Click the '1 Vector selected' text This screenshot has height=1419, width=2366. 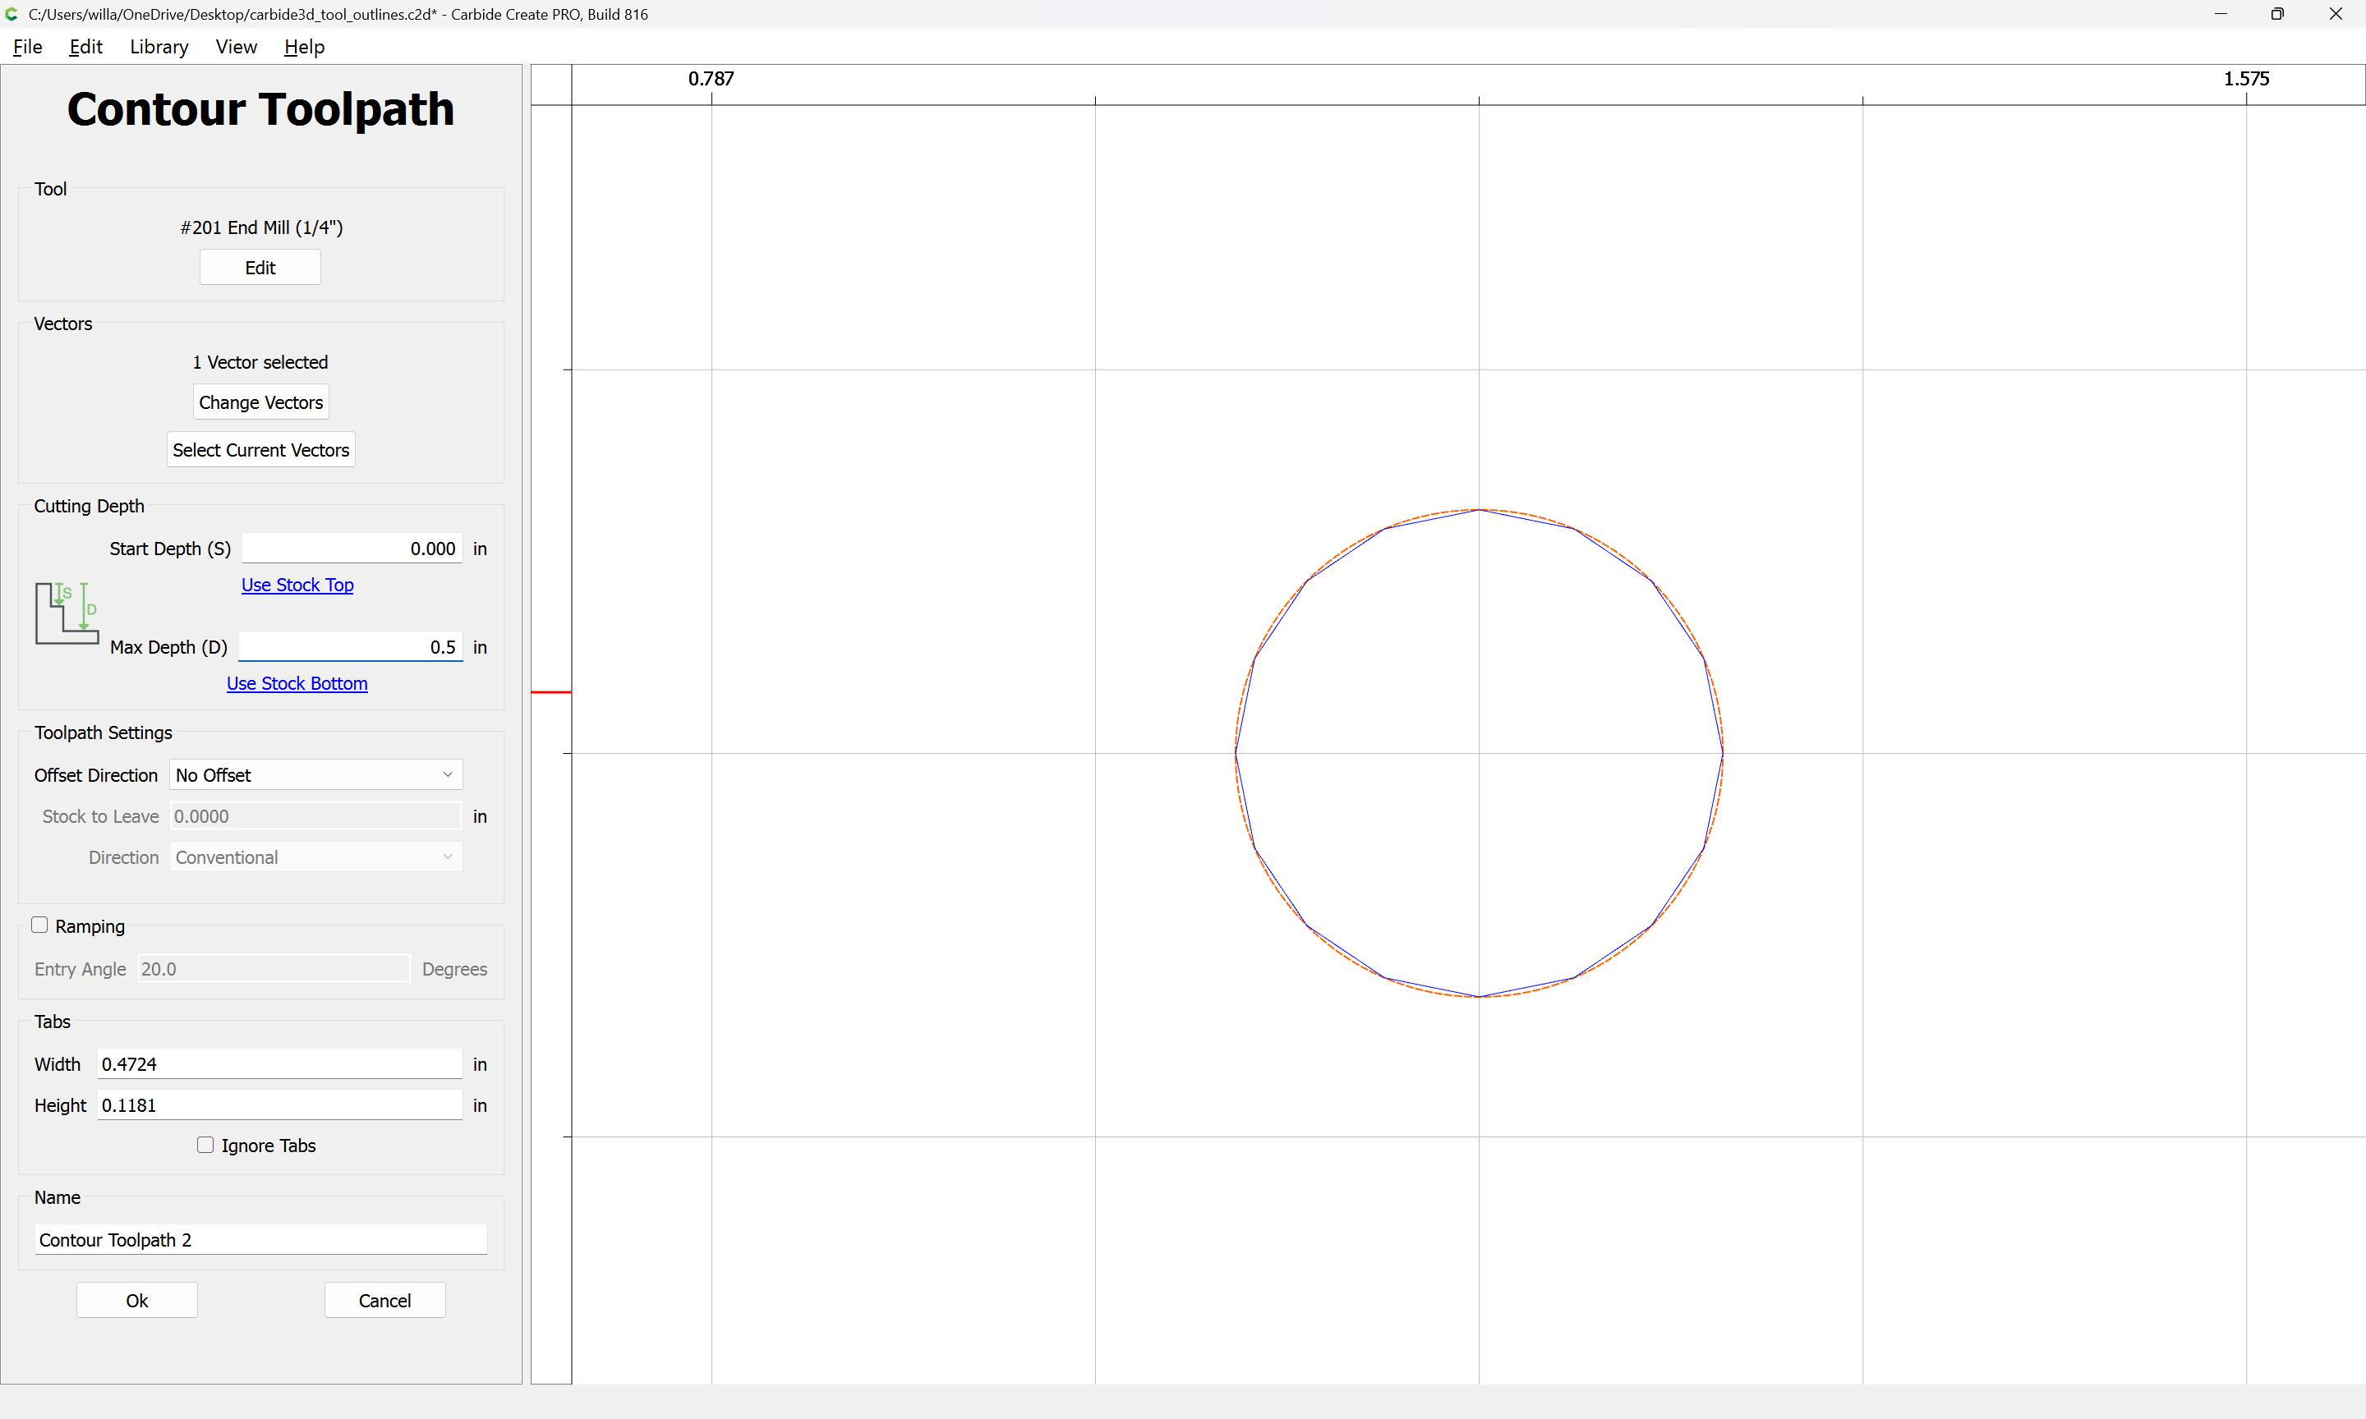point(260,362)
